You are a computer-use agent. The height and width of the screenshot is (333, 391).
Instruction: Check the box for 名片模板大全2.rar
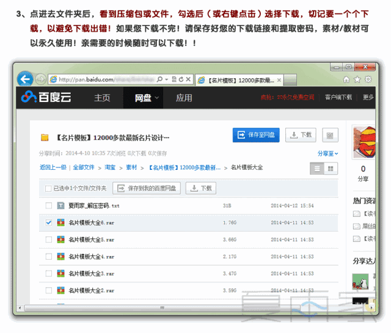tap(49, 290)
